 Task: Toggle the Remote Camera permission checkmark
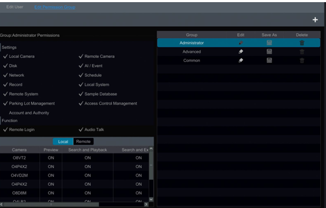(81, 56)
